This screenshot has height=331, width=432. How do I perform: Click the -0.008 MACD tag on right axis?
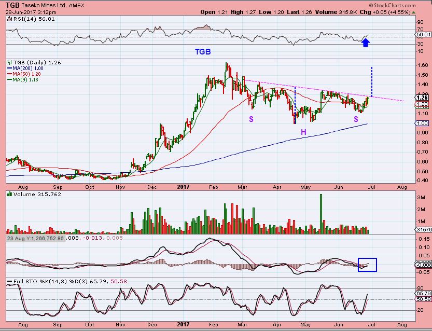[423, 265]
